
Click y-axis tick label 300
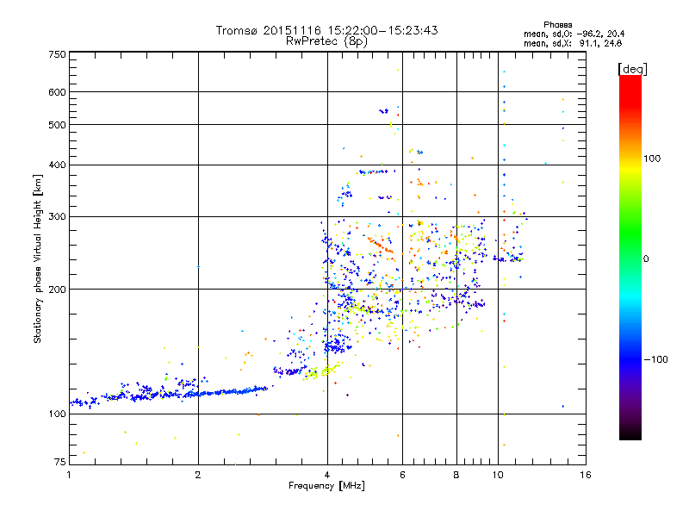point(57,217)
